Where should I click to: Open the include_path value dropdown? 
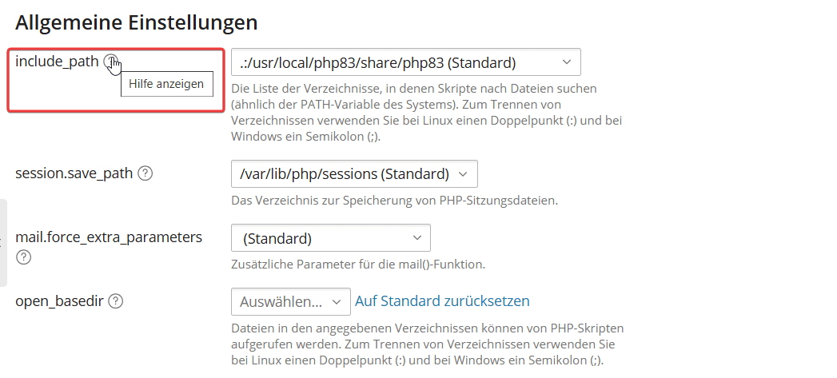coord(405,62)
